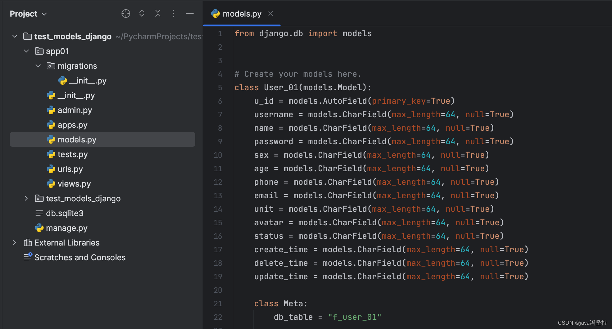Collapse all nodes using the collapse-all icon

click(158, 14)
